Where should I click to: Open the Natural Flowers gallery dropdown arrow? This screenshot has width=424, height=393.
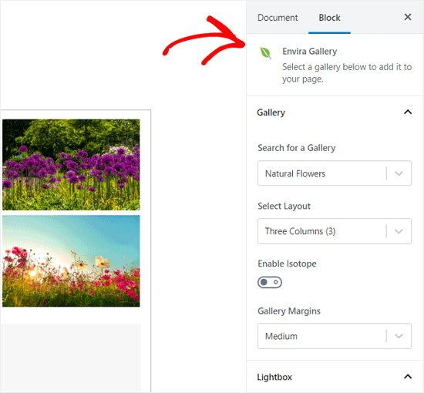click(399, 173)
